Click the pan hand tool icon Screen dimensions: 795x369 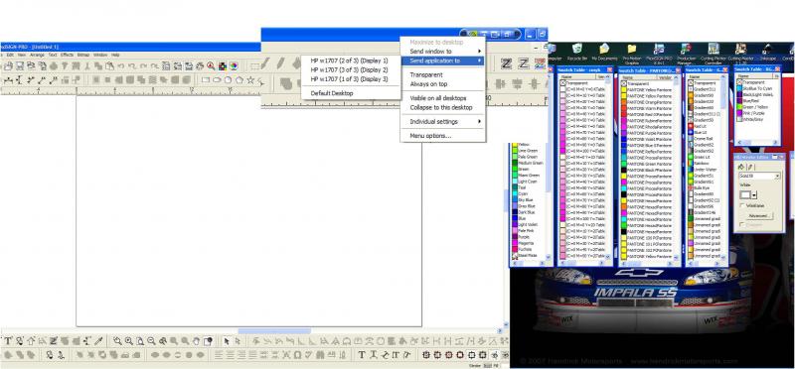coord(197,341)
